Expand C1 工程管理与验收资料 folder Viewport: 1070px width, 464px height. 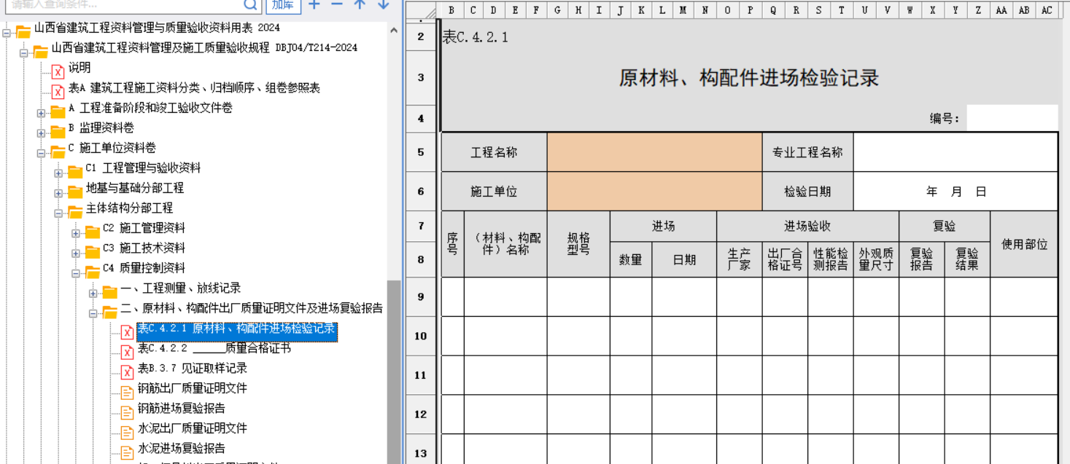(x=59, y=173)
